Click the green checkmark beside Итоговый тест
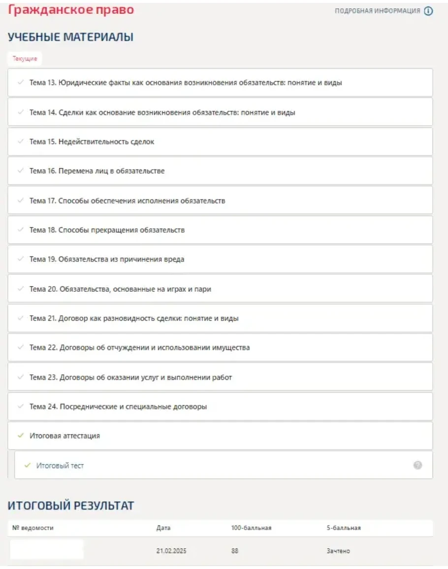448x569 pixels. point(27,465)
